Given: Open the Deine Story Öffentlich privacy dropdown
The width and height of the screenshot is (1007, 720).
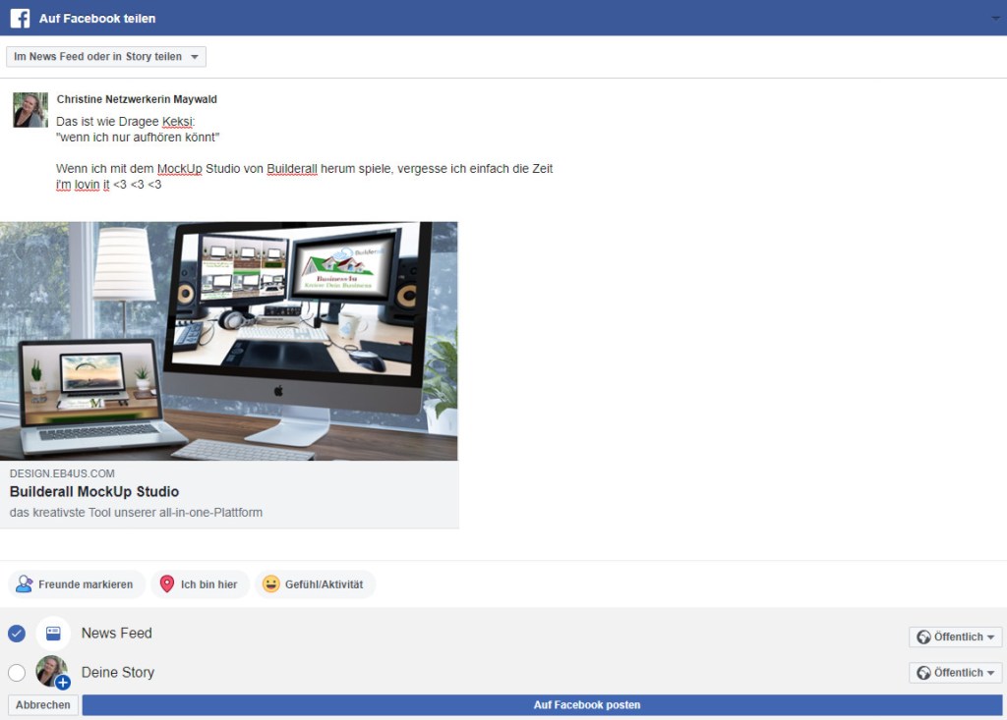Looking at the screenshot, I should pos(956,673).
